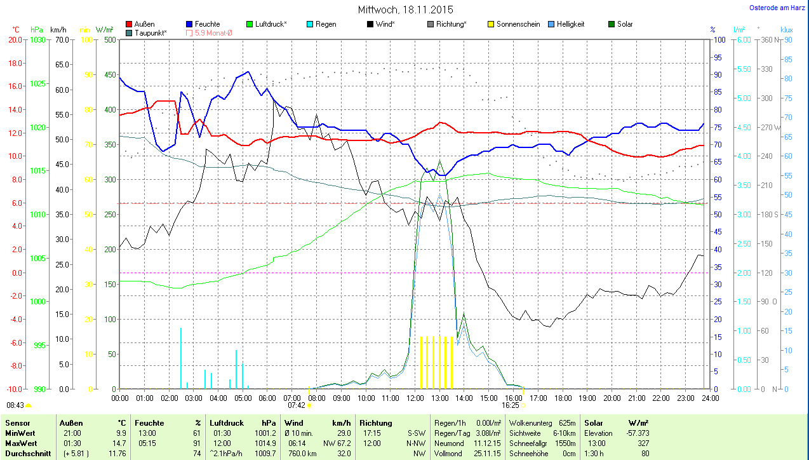Viewport: 809px width, 460px height.
Task: Click the yellow Sonnenschein legend square
Action: [491, 24]
